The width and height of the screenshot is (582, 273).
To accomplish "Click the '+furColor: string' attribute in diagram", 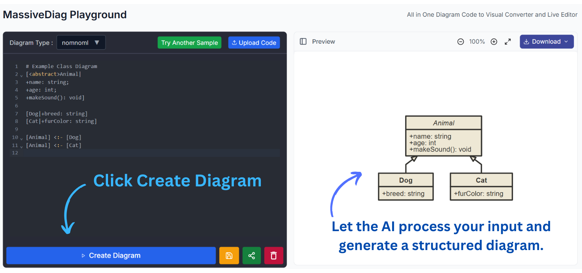I will (x=478, y=194).
